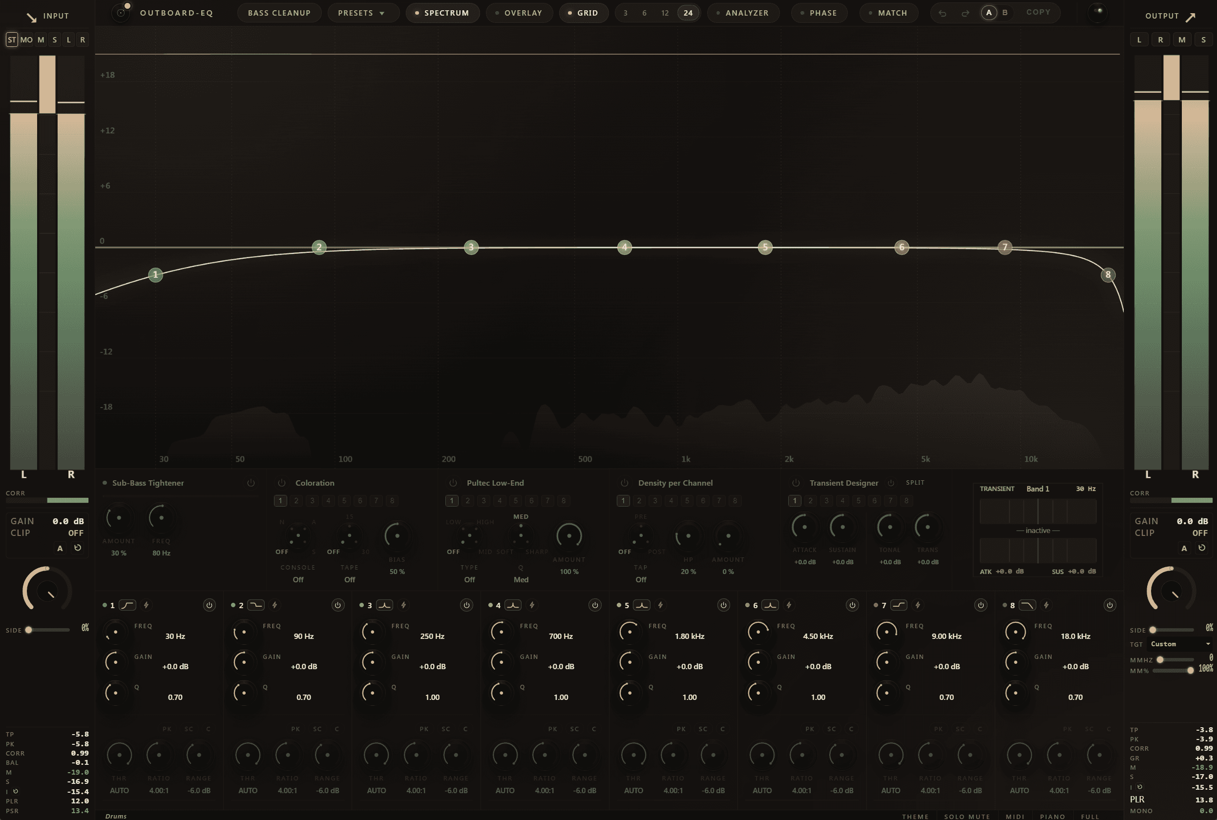
Task: Click the MIDI button
Action: (x=1015, y=816)
